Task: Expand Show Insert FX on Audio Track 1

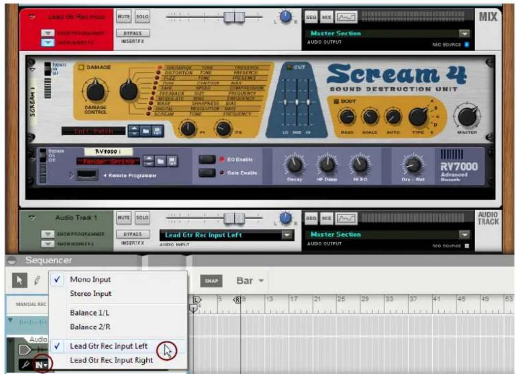Action: pos(48,244)
